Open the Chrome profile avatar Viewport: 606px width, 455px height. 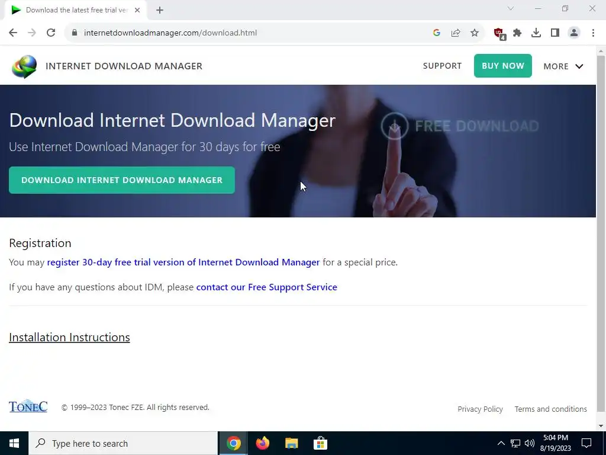point(574,33)
